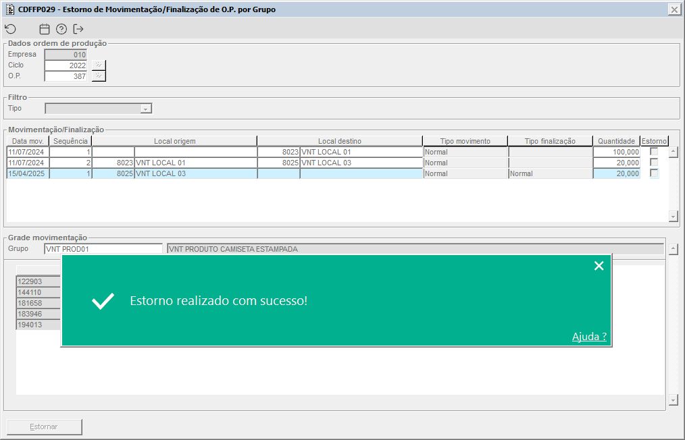The width and height of the screenshot is (685, 440).
Task: Tick Estorno checkbox for 15/04/2025 row
Action: click(x=654, y=173)
